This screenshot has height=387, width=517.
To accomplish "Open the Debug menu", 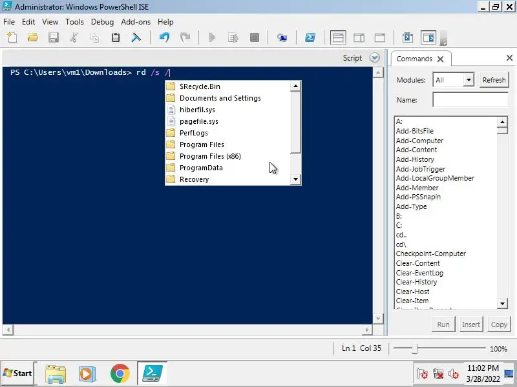I will tap(102, 22).
